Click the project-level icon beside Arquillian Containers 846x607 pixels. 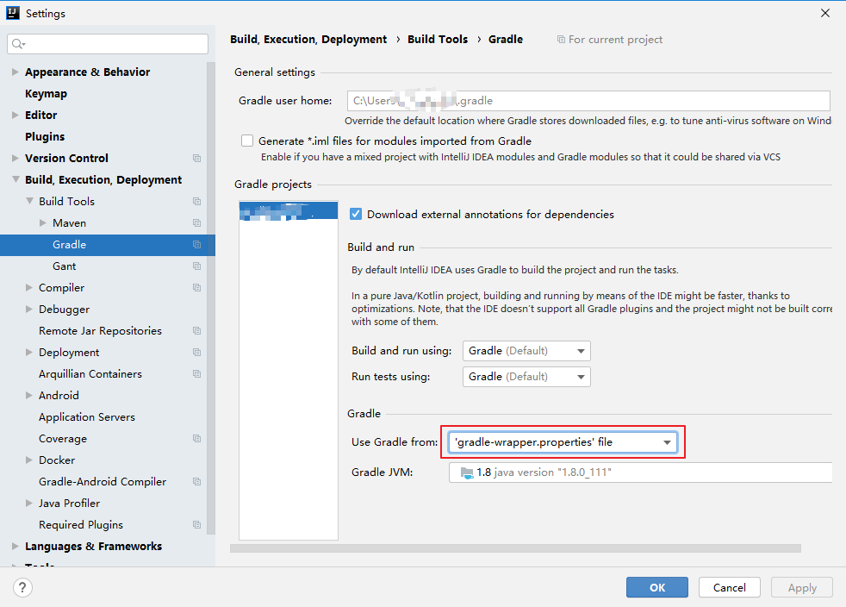(x=197, y=374)
